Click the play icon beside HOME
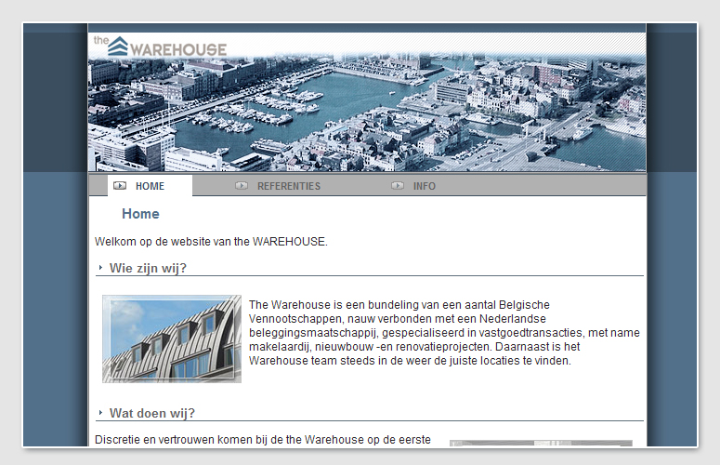The width and height of the screenshot is (720, 465). point(120,186)
